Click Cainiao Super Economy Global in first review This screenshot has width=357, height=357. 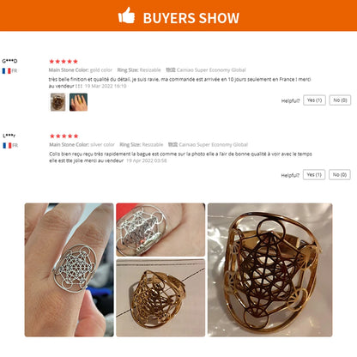(211, 70)
